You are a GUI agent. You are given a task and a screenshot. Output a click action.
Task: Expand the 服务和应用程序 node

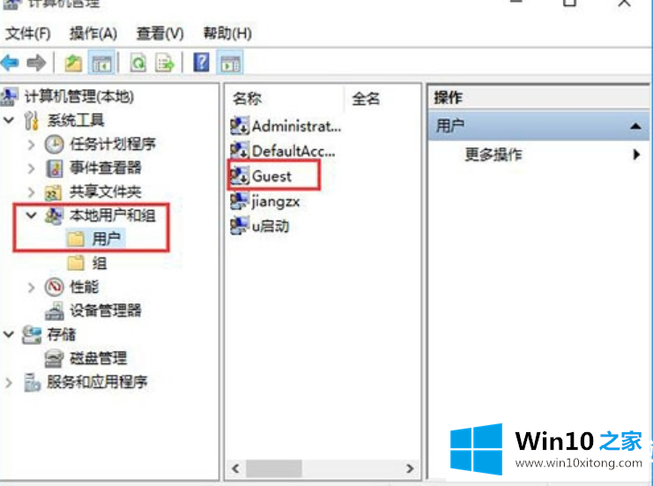pyautogui.click(x=8, y=382)
